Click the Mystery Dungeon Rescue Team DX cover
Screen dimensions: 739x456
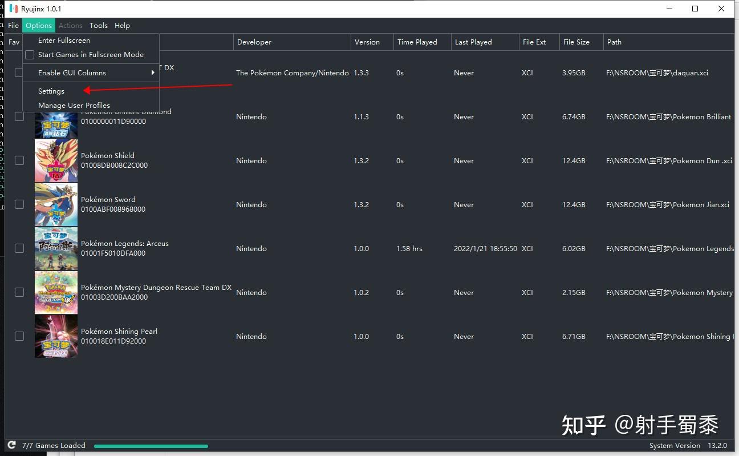[55, 292]
